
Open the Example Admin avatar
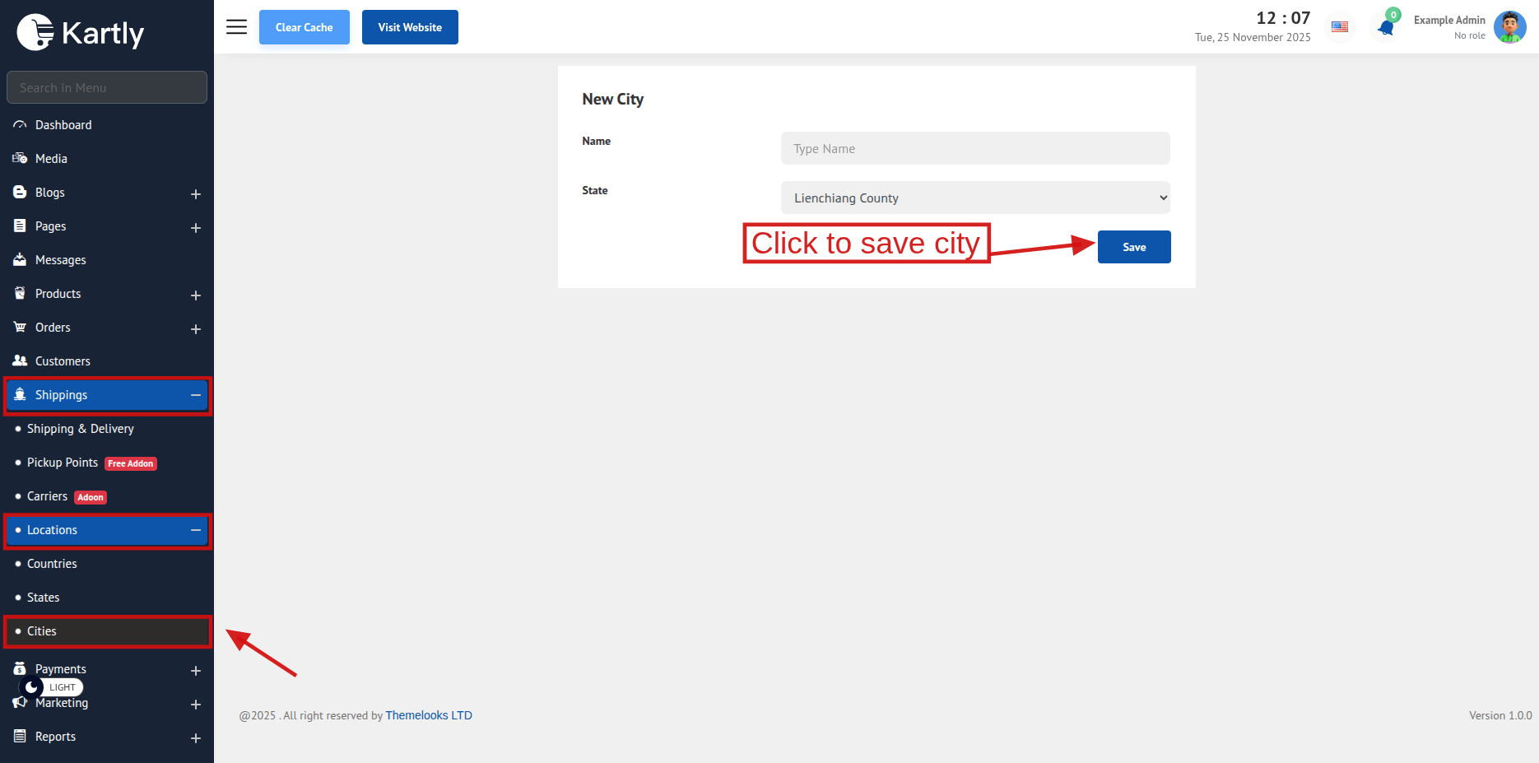1509,27
